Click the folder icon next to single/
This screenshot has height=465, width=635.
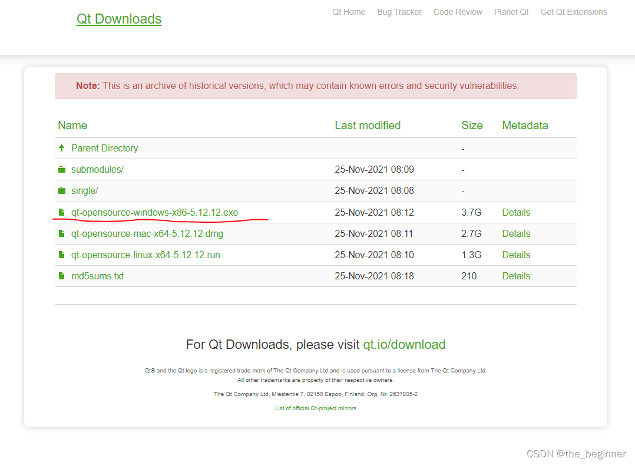(x=61, y=191)
